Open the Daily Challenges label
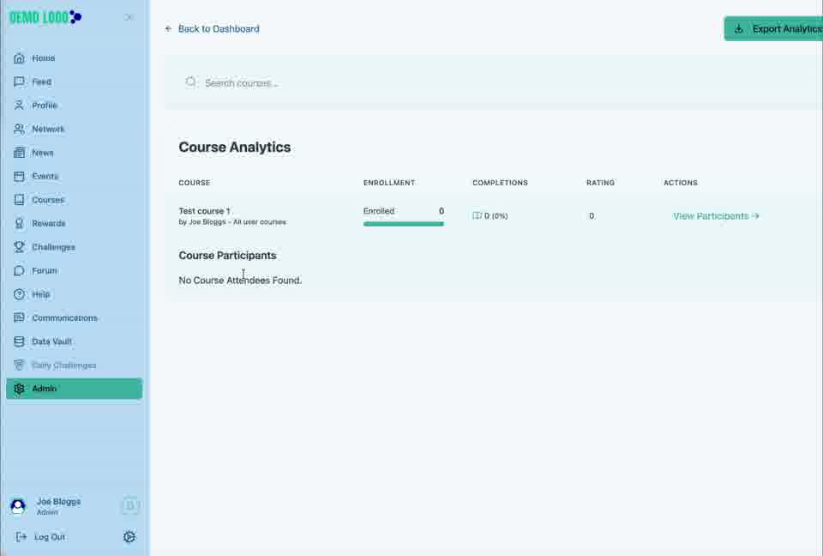Viewport: 823px width, 556px height. (64, 366)
